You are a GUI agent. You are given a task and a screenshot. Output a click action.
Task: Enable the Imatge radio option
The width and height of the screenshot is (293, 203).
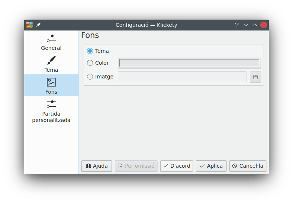pos(90,77)
